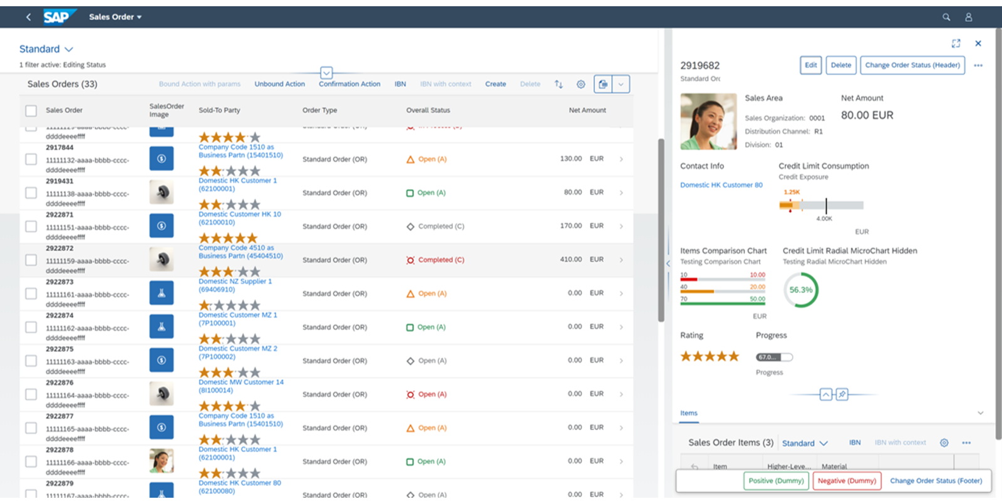The image size is (1002, 504).
Task: Click the sales orders list vertical scrollbar
Action: [661, 230]
